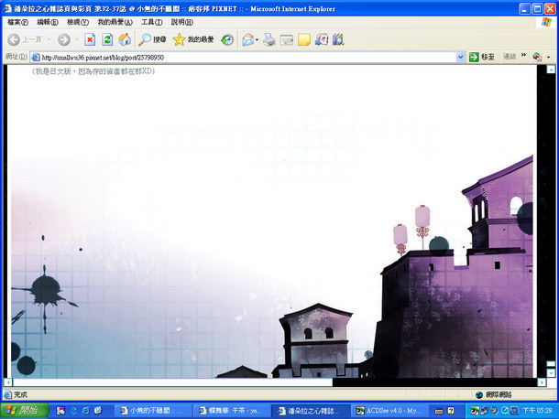Click the keyboard language bar icon
Screen dimensions: 559x419
click(439, 411)
